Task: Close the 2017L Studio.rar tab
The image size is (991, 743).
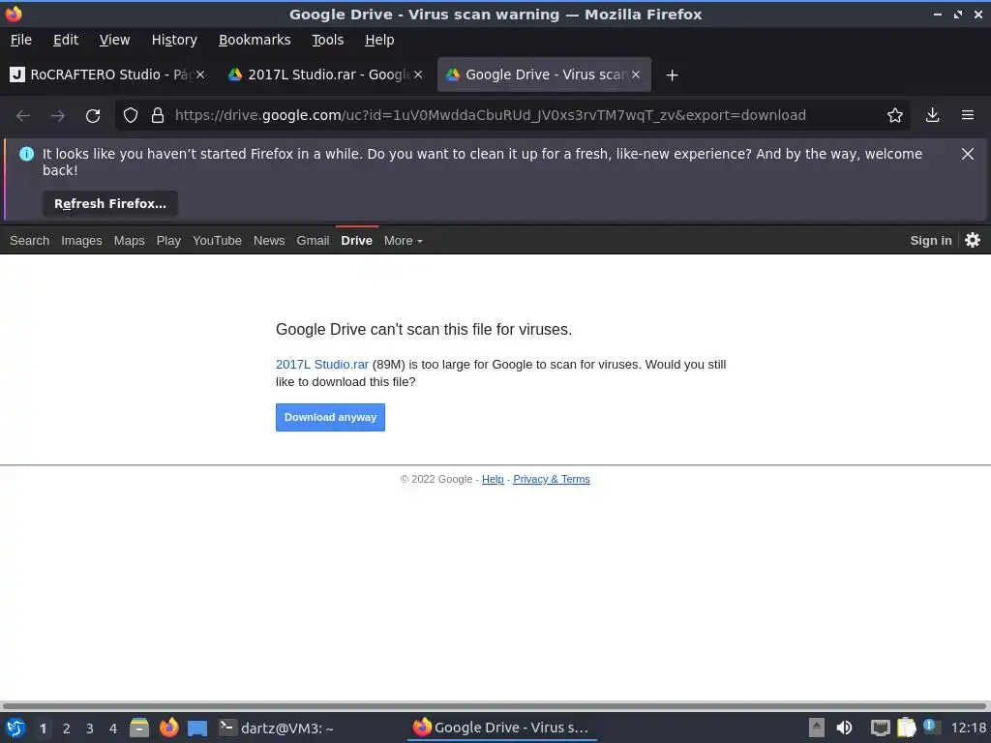Action: 418,74
